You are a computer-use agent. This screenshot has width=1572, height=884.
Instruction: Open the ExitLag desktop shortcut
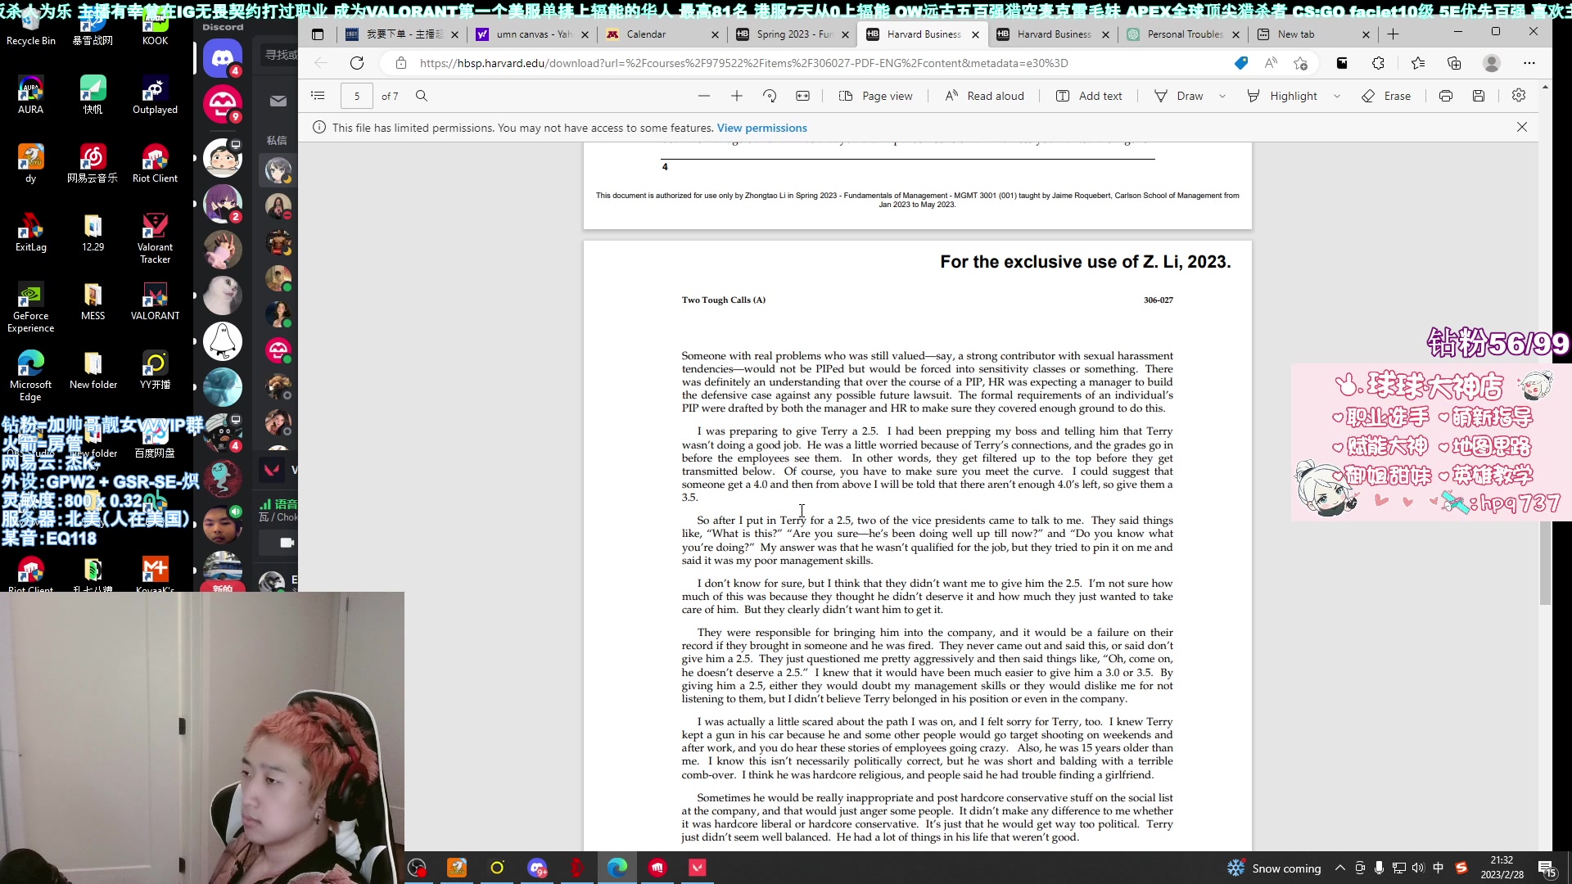(x=31, y=232)
